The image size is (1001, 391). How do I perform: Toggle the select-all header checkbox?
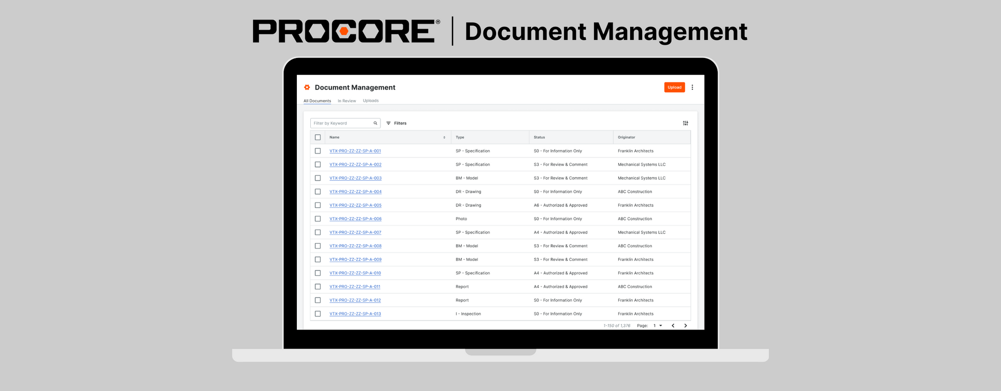tap(318, 137)
